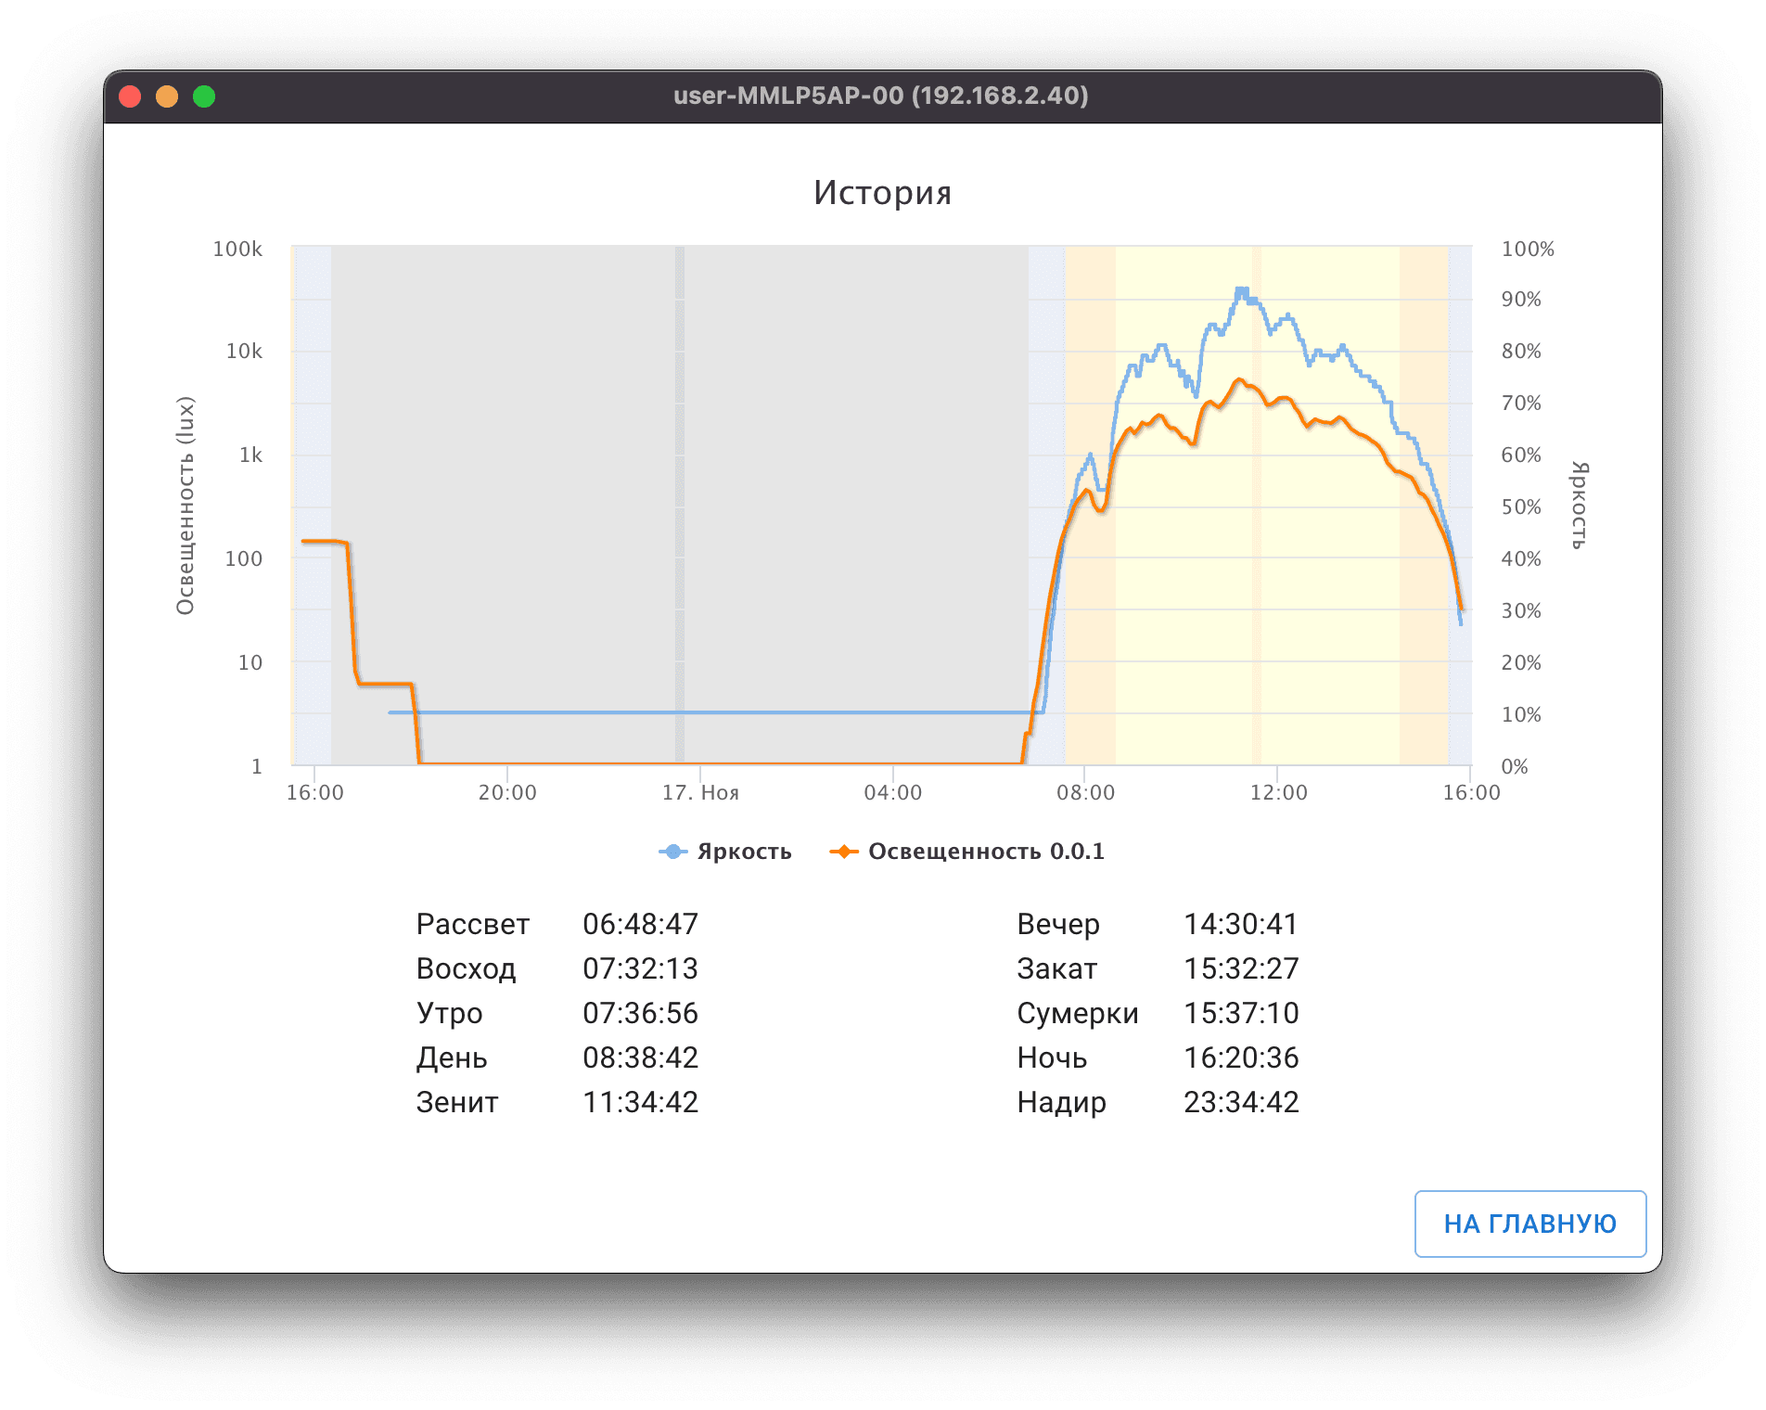
Task: Click the 50% brightness axis label
Action: [1521, 506]
